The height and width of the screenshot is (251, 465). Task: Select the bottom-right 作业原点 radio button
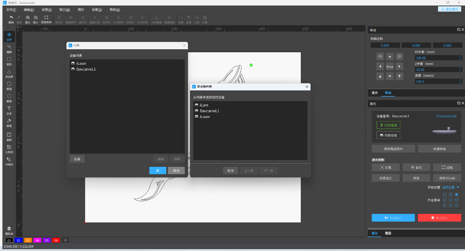click(456, 205)
